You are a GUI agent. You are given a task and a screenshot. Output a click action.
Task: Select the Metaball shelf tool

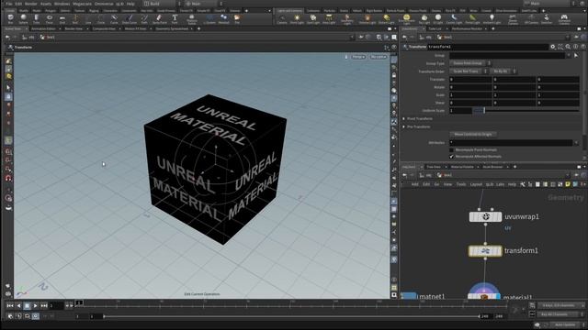(x=224, y=19)
